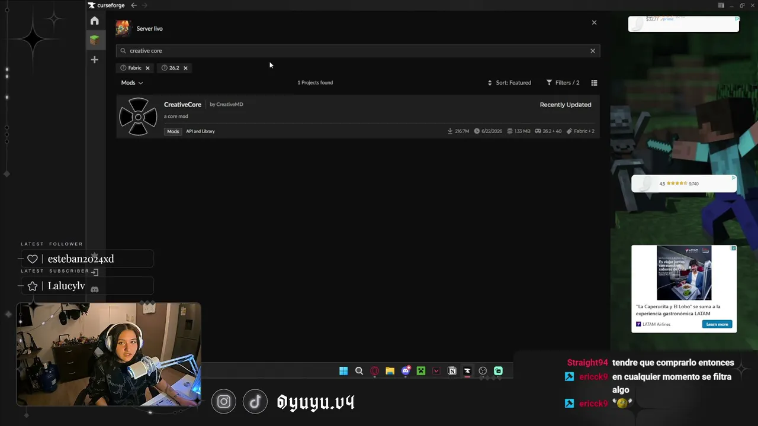Click the 1.33 MB file size
Viewport: 758px width, 426px height.
(519, 131)
